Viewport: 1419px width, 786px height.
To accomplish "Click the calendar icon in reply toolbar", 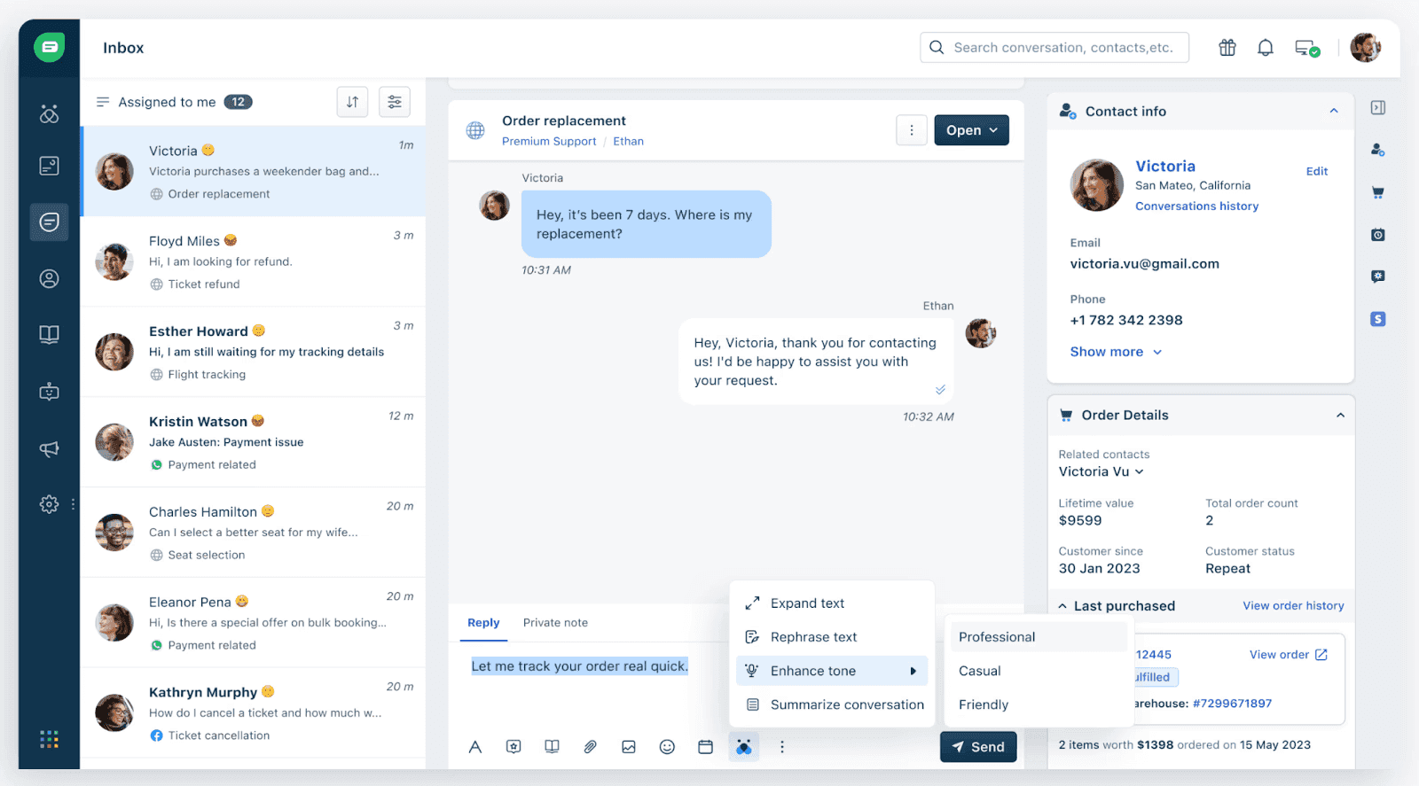I will click(705, 747).
